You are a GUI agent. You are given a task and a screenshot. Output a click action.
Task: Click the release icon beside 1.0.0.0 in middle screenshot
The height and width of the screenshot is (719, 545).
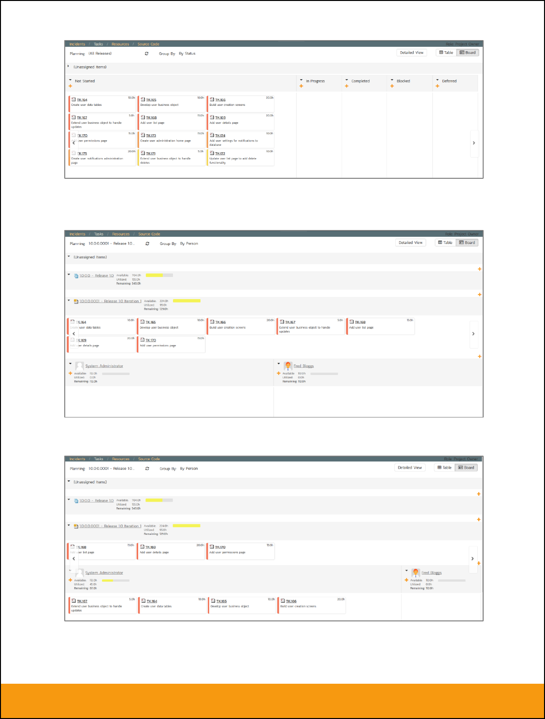[76, 276]
